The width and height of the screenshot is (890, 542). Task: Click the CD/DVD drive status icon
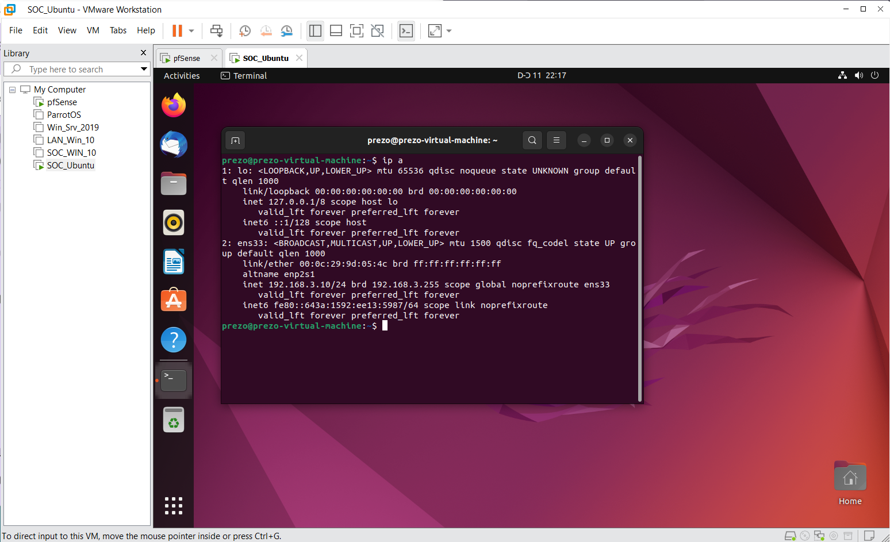click(805, 536)
